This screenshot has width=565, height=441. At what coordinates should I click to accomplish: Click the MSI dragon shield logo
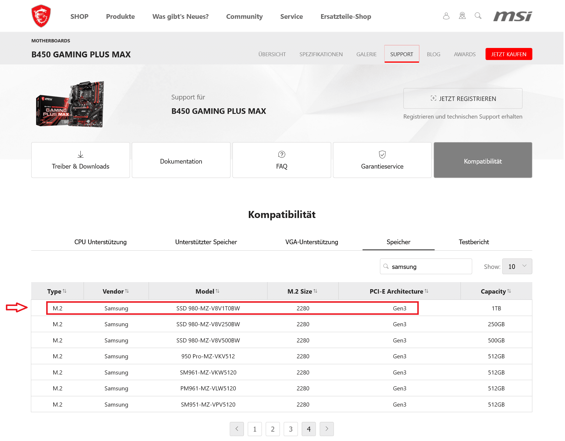(x=41, y=16)
